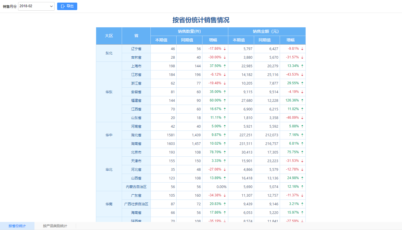Click the 导出 export button
Viewport: 402px width, 230px height.
click(x=67, y=6)
